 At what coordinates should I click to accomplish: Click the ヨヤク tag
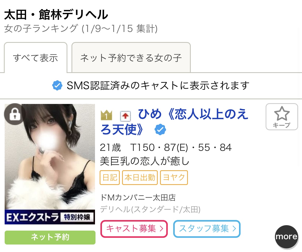pos(174,177)
